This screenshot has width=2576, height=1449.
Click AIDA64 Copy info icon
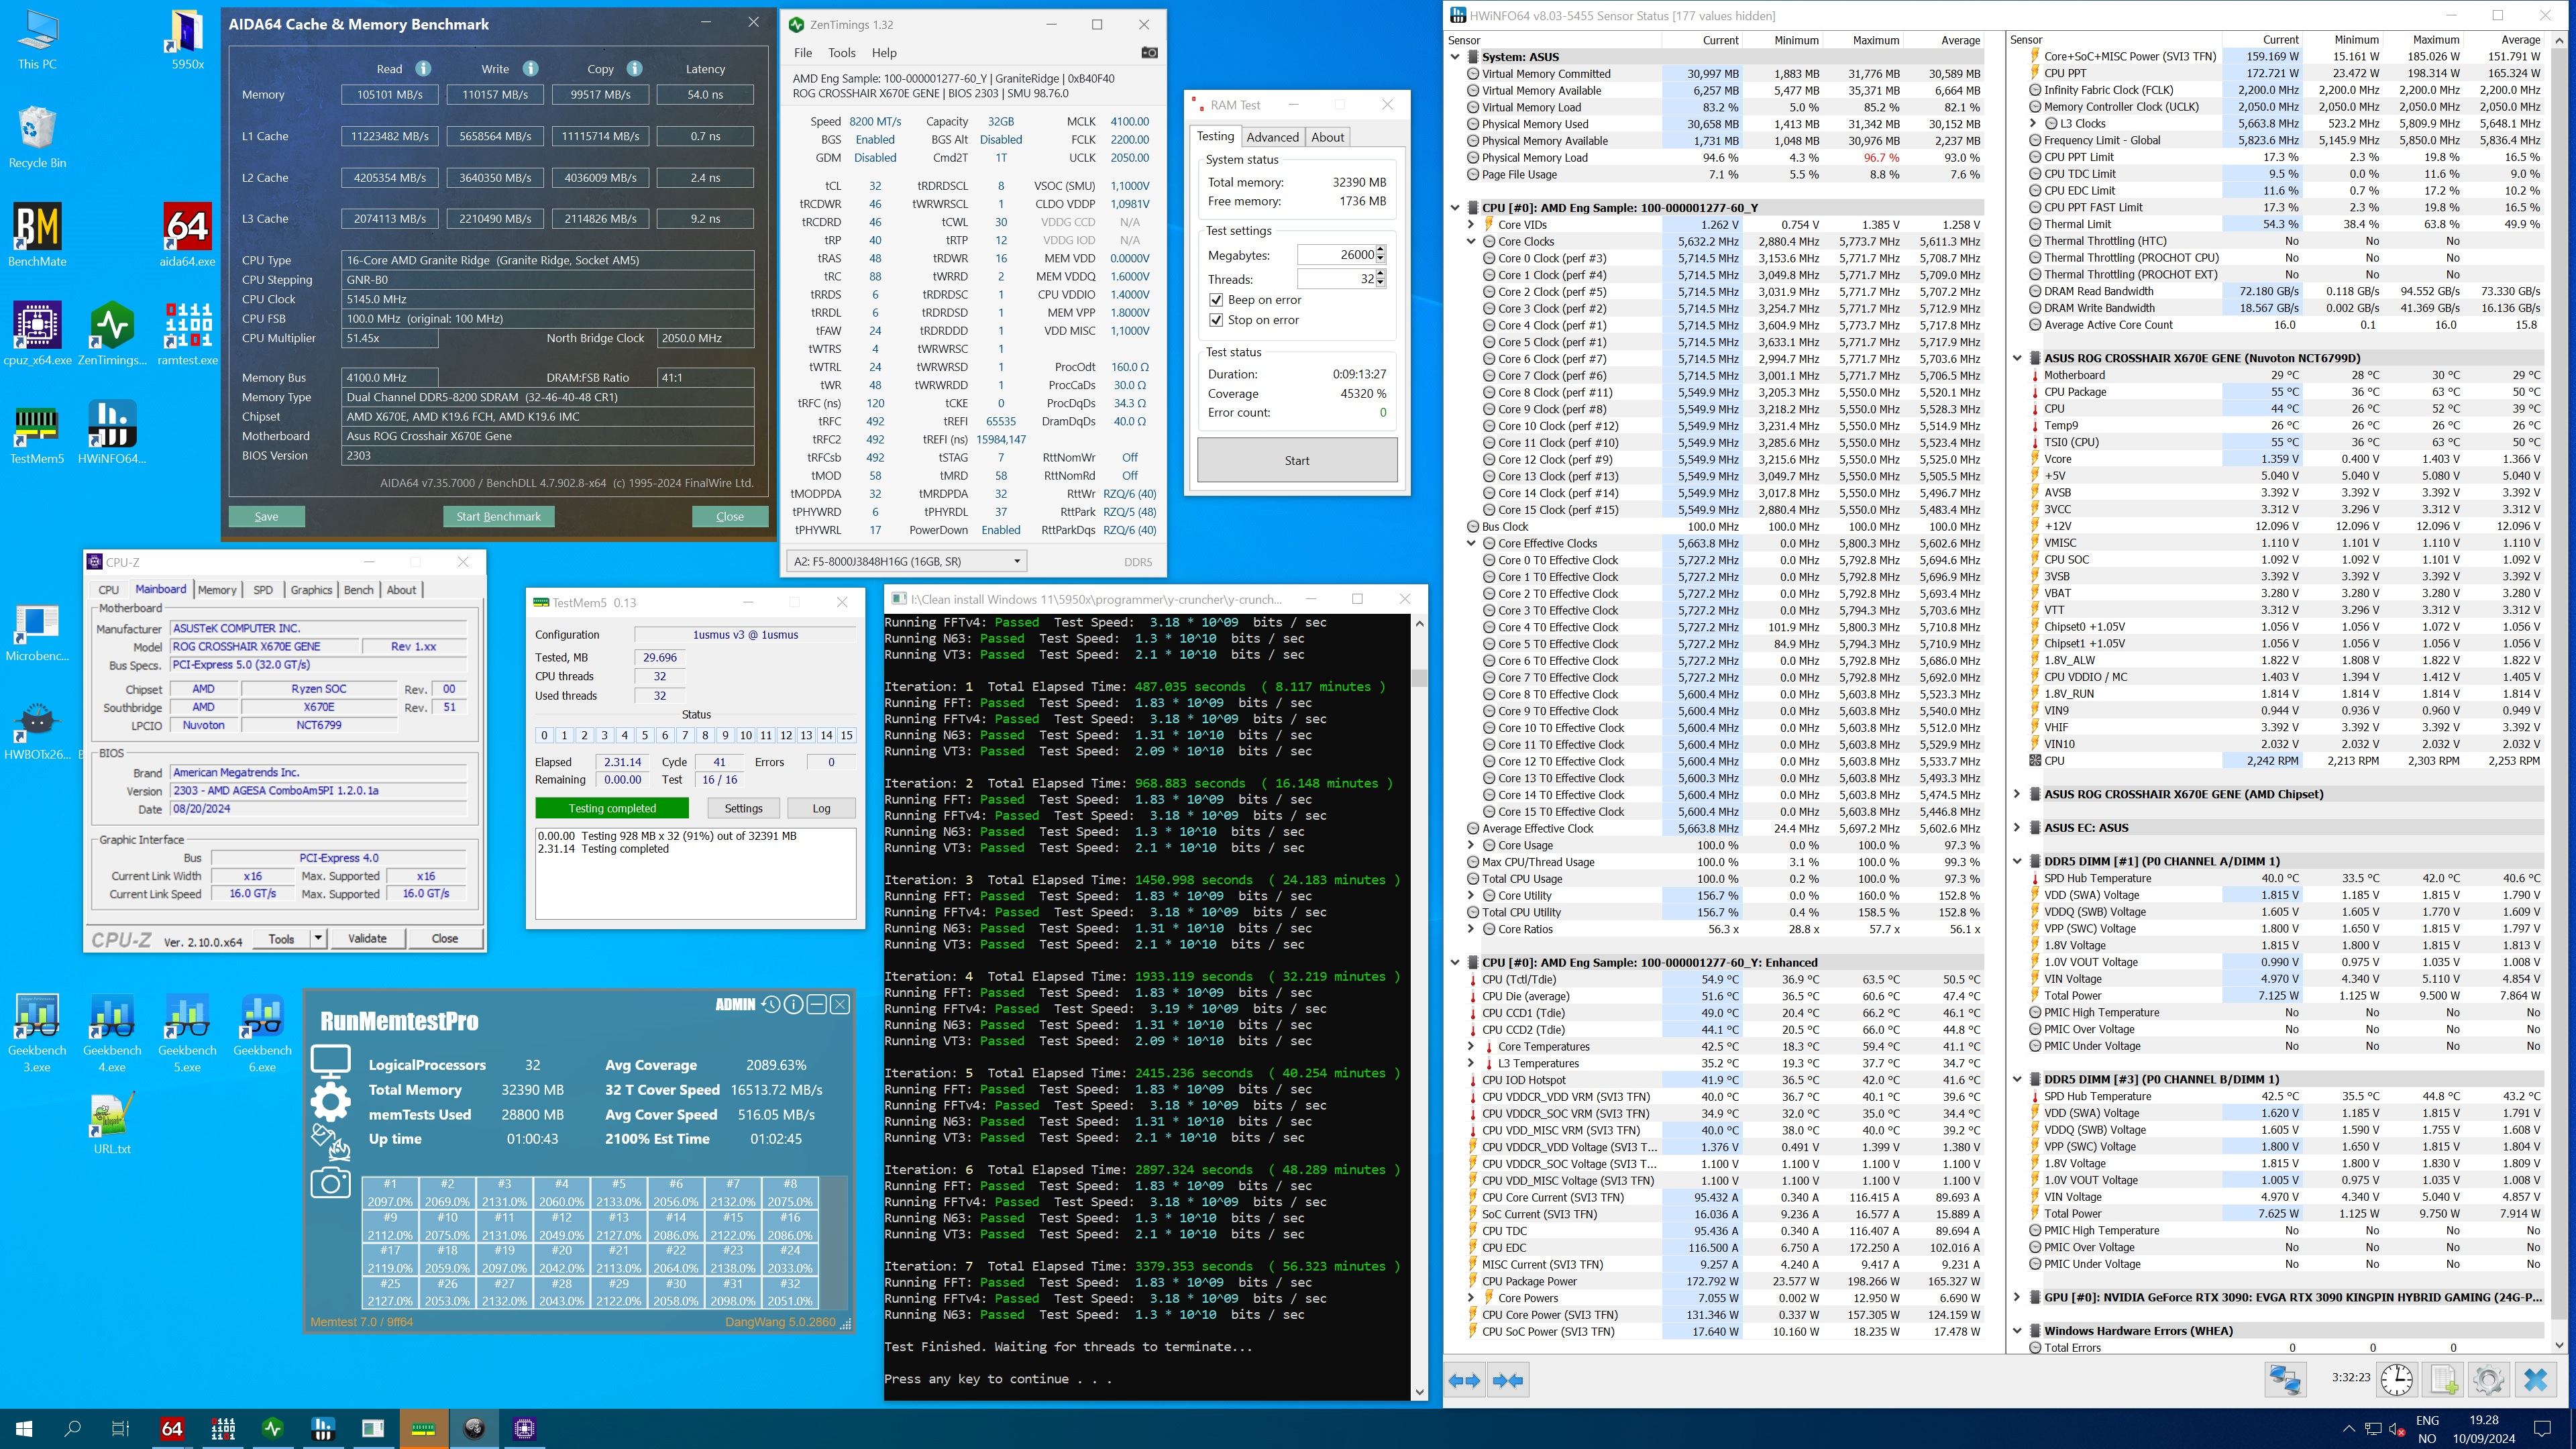click(x=634, y=69)
